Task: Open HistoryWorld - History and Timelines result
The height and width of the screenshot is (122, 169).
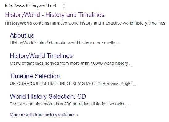Action: tap(55, 15)
